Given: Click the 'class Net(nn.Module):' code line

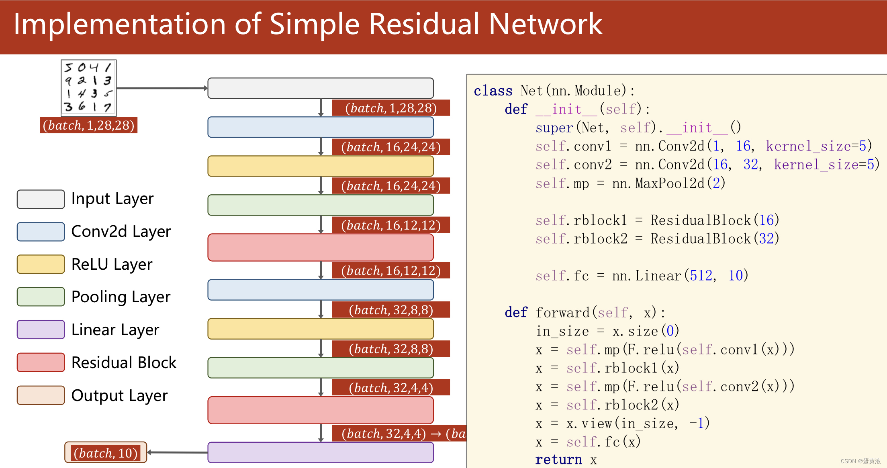Looking at the screenshot, I should click(554, 91).
